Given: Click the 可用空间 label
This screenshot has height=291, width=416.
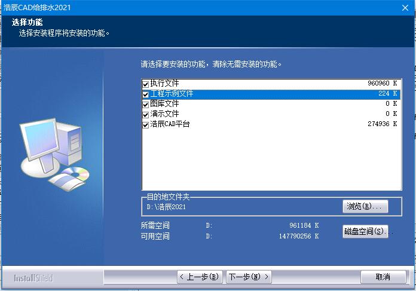Looking at the screenshot, I should (x=155, y=236).
